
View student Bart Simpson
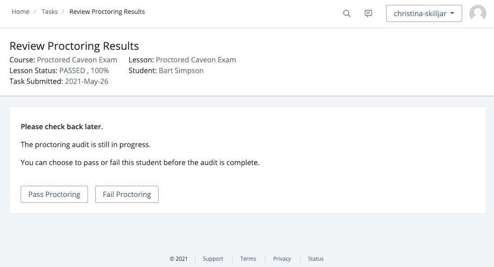pos(181,70)
